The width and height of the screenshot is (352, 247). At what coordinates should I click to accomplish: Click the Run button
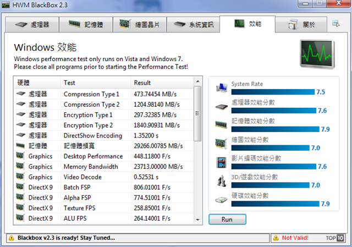[x=227, y=219]
